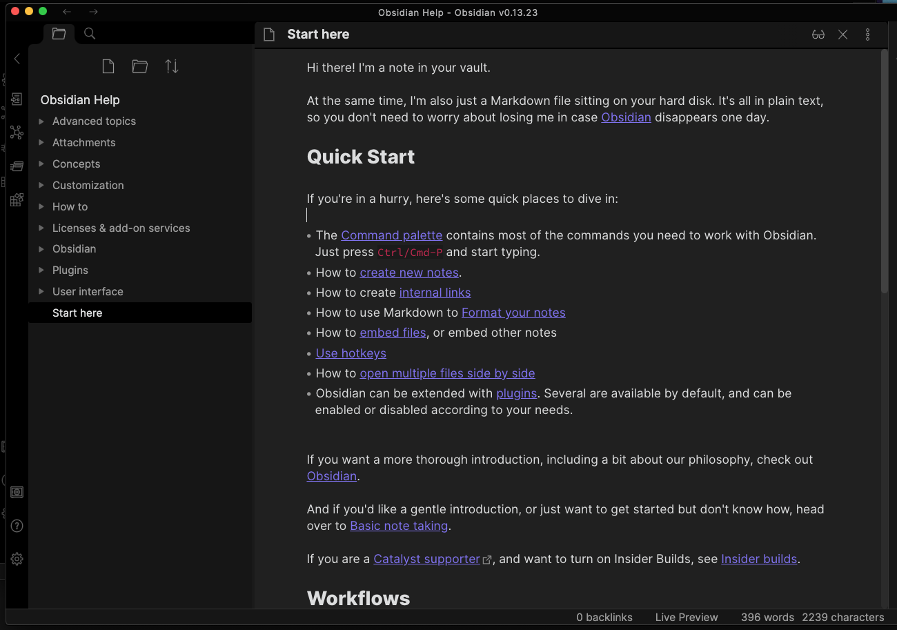Click the 0 backlinks status bar item
The width and height of the screenshot is (897, 630).
(604, 618)
